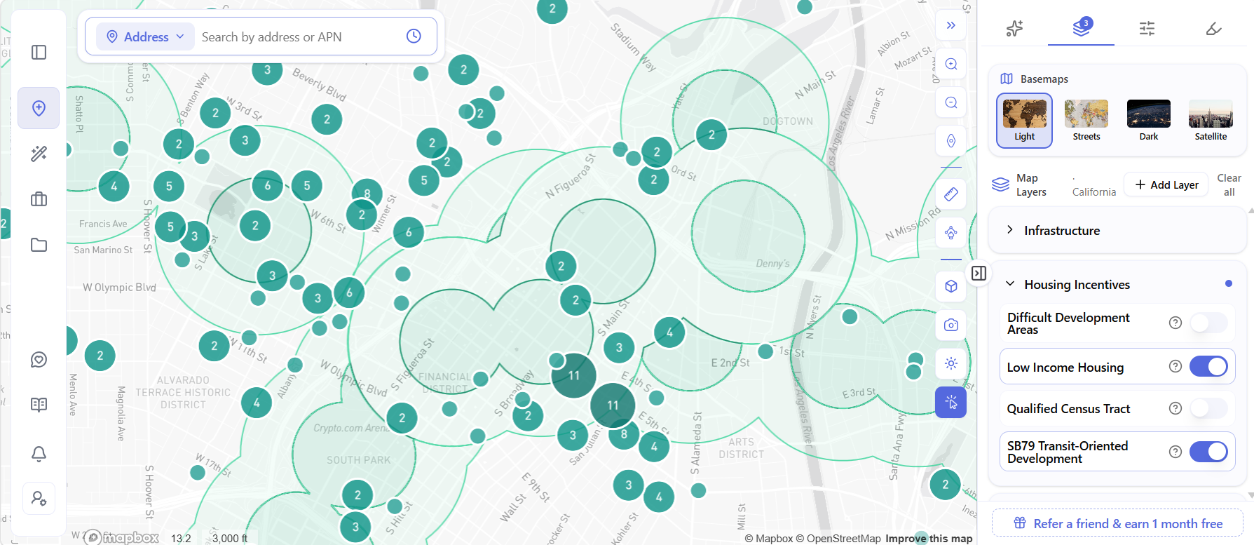Open the chat heart feedback icon
Viewport: 1254px width, 545px height.
tap(39, 360)
